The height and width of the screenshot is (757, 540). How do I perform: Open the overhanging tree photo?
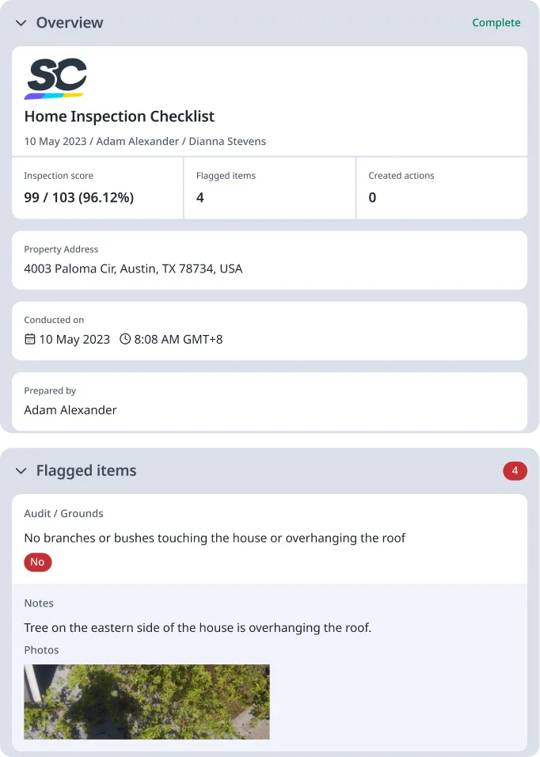point(146,702)
